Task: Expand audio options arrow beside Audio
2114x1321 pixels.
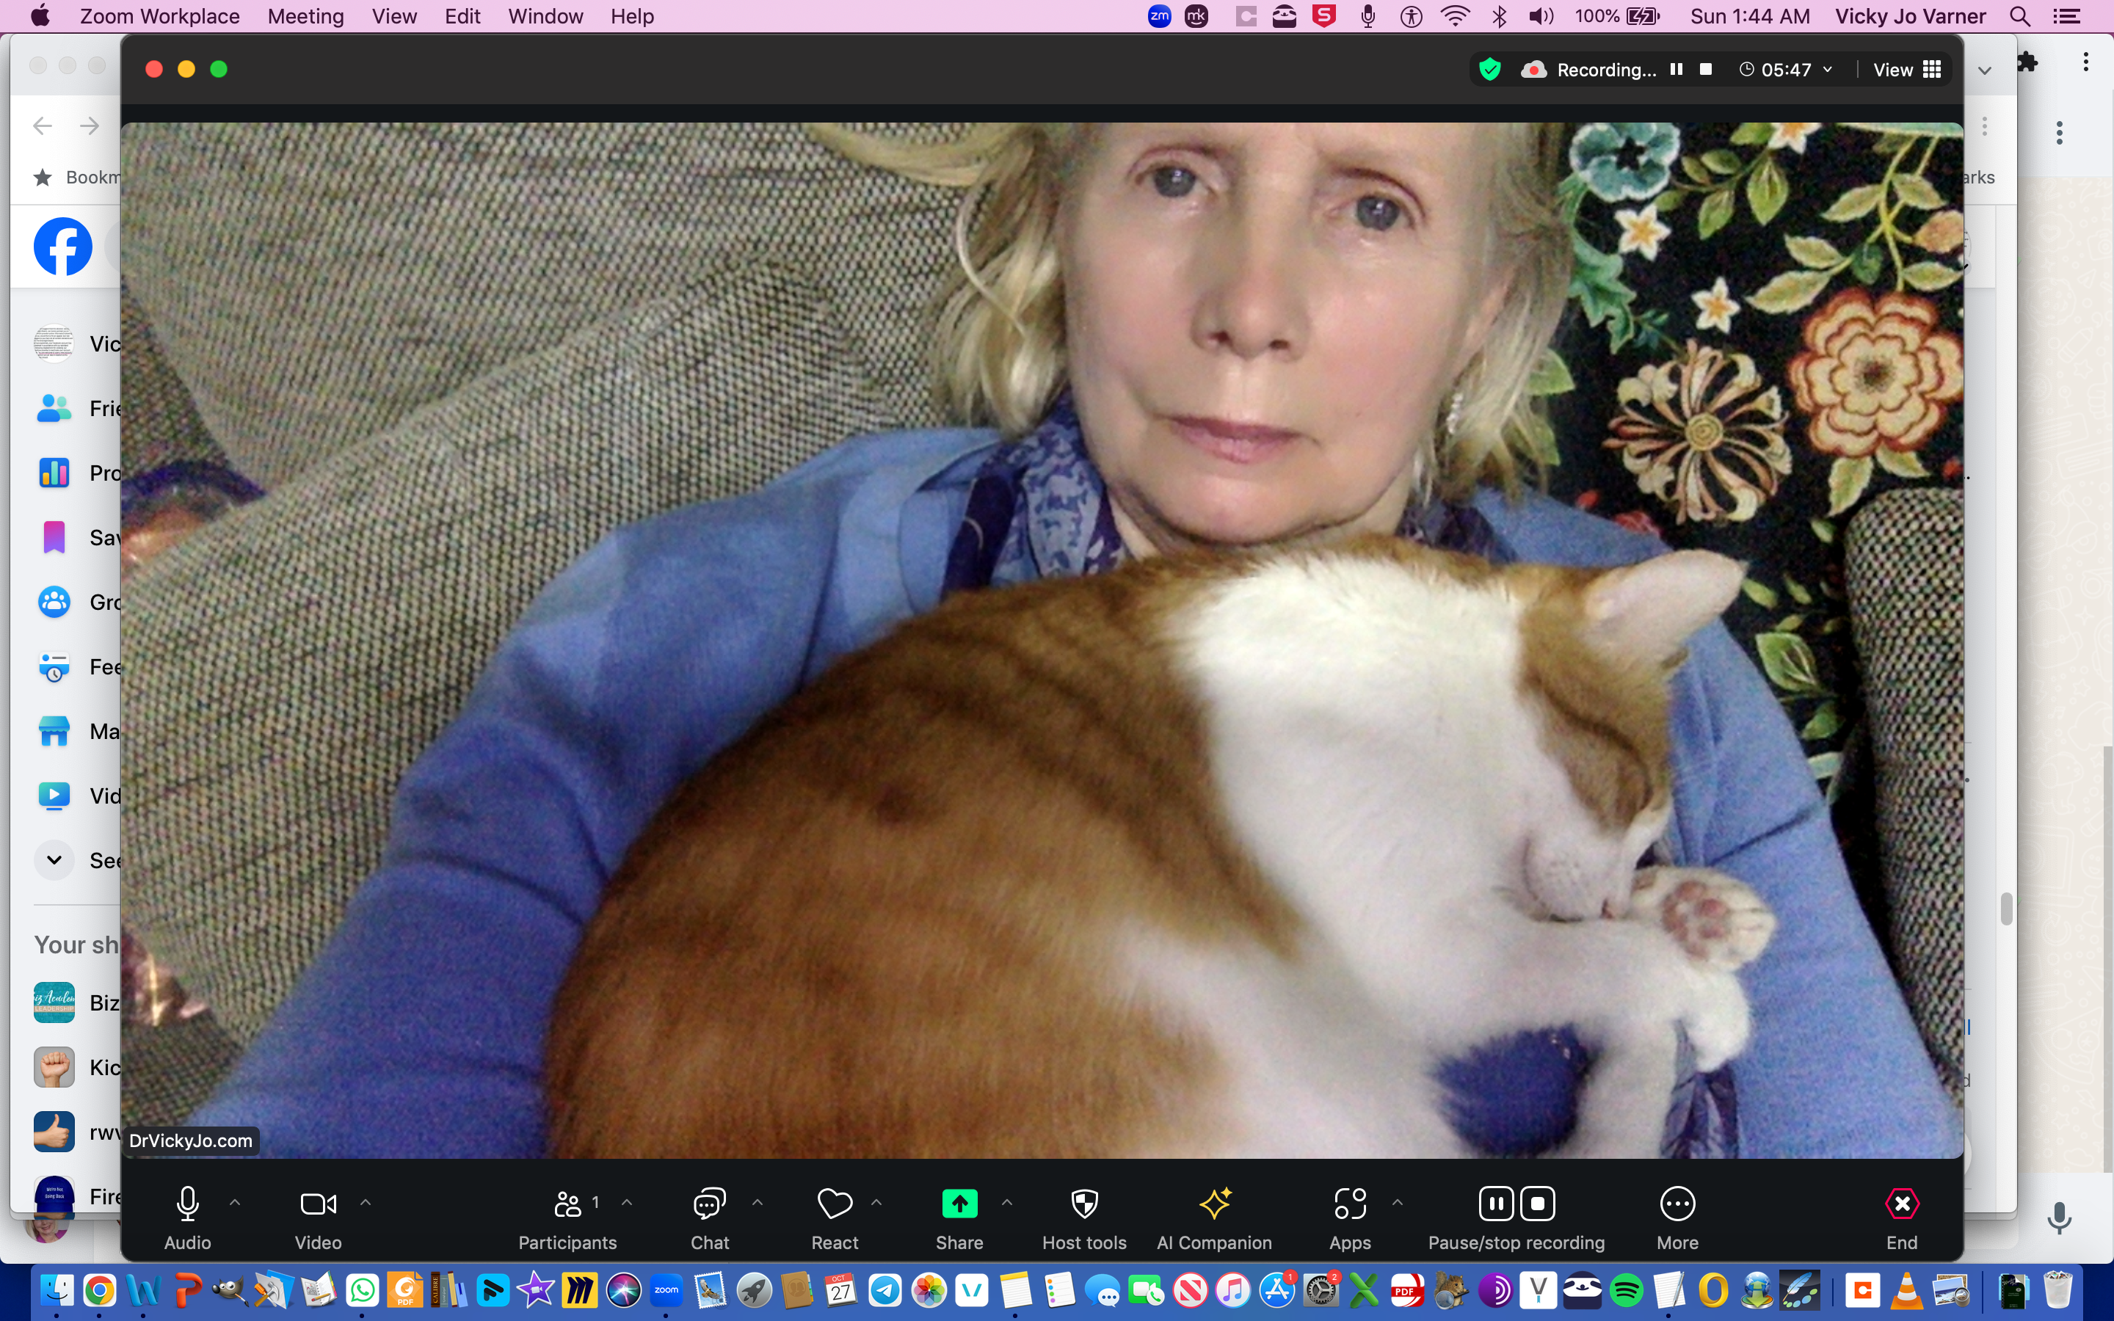Action: tap(235, 1203)
